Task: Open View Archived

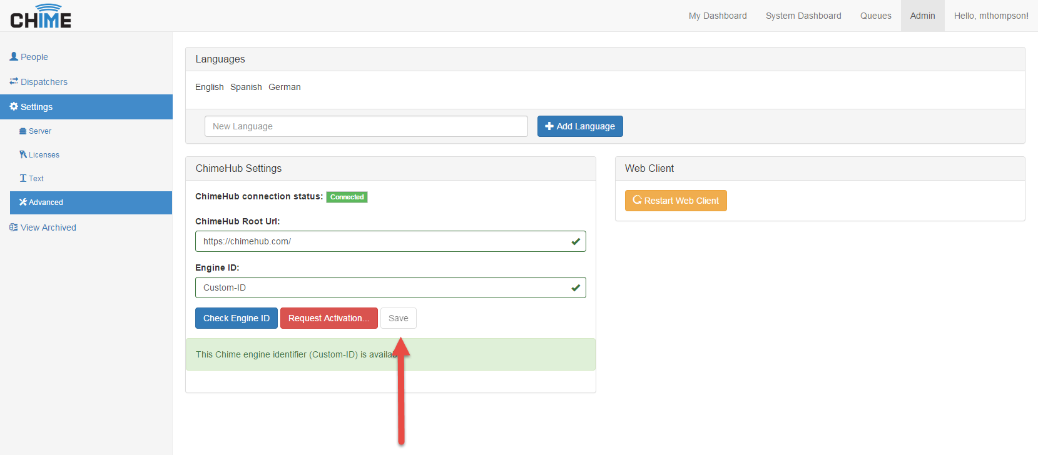Action: coord(86,227)
